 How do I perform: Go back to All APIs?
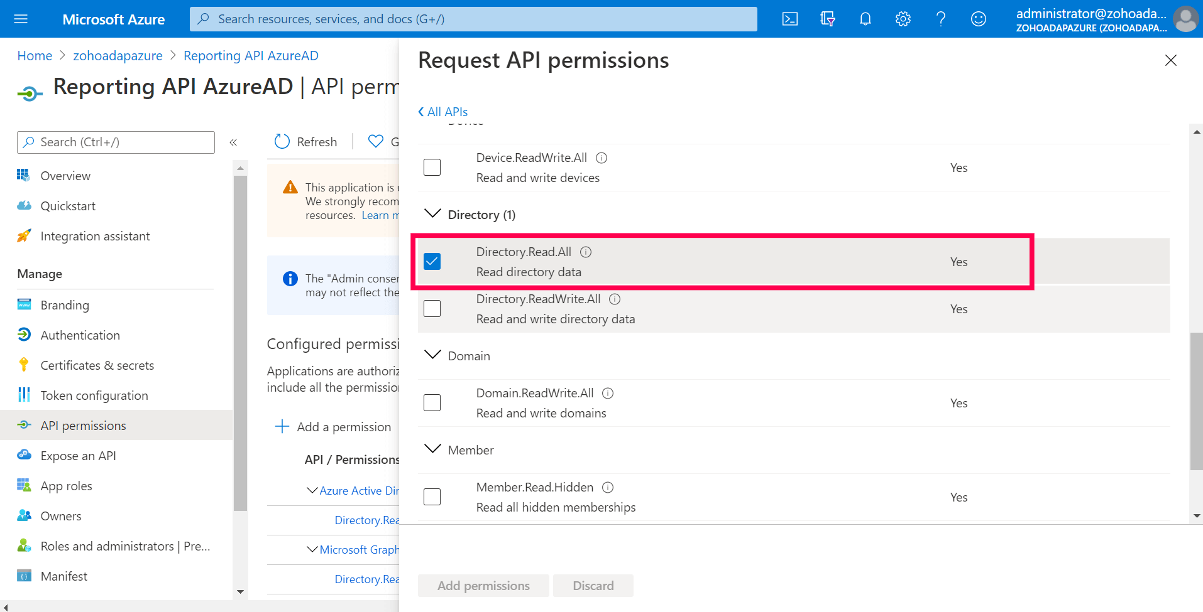click(x=443, y=112)
